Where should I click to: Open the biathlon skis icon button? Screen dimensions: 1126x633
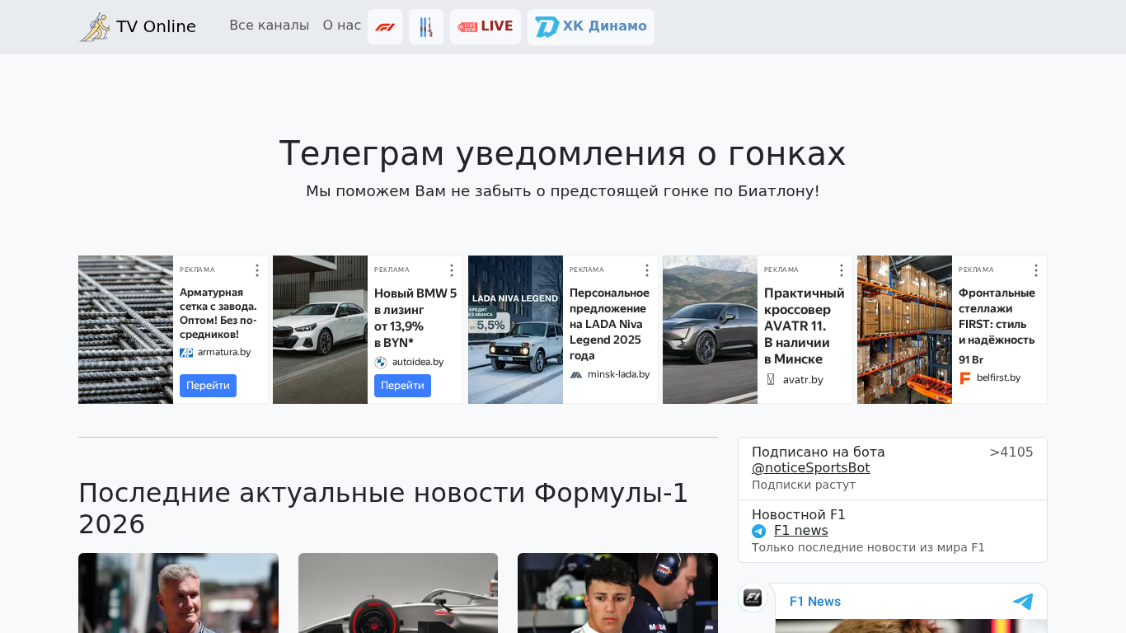(x=426, y=27)
